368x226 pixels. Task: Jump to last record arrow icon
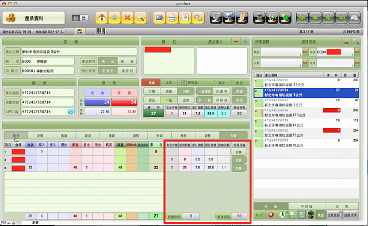click(x=342, y=18)
